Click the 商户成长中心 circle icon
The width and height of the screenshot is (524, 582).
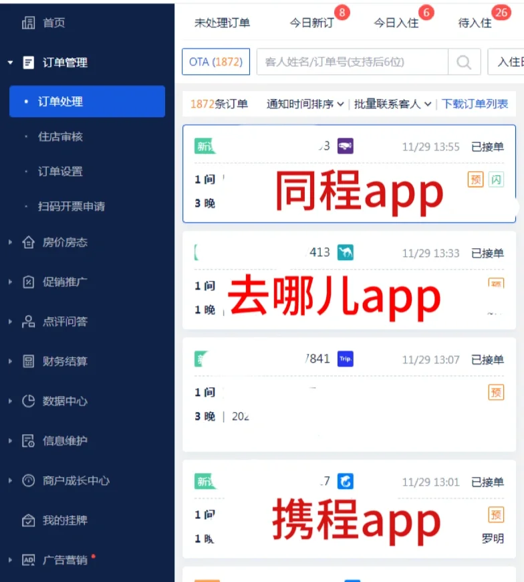[x=28, y=480]
